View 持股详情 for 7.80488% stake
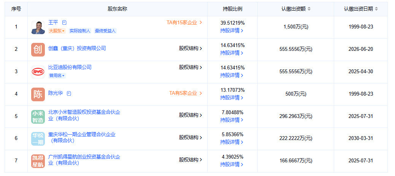The image size is (395, 176). click(x=232, y=120)
